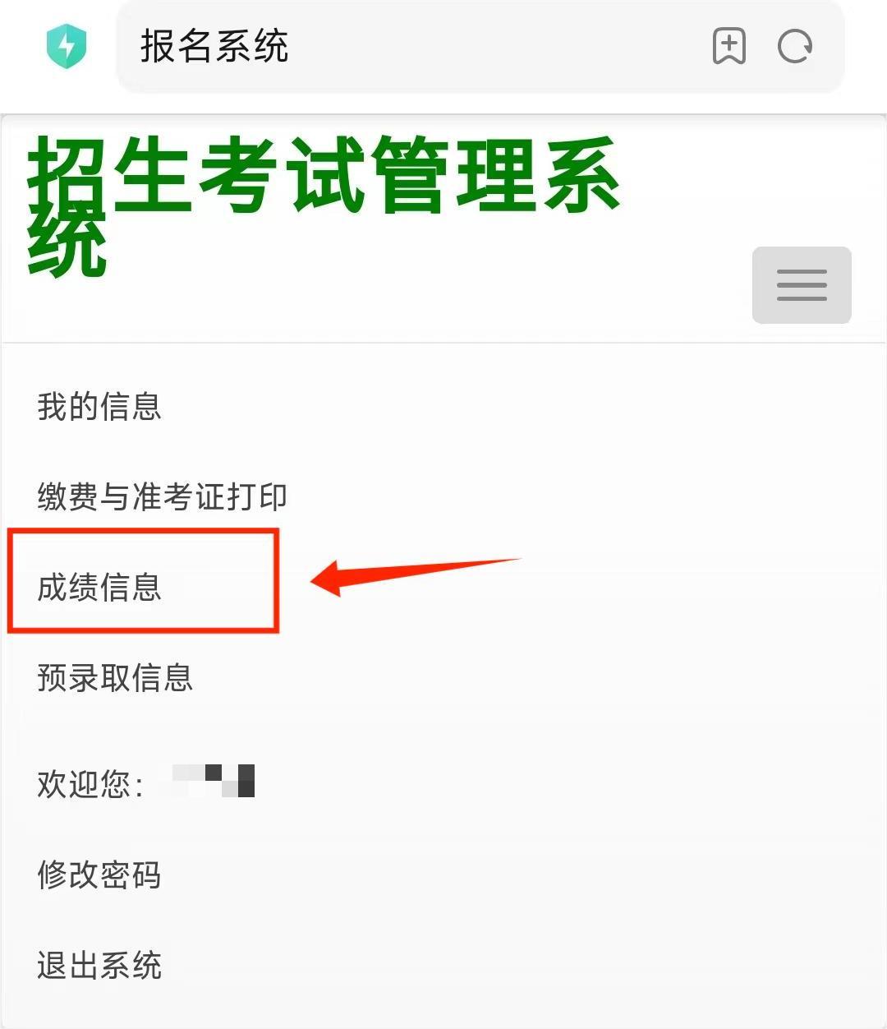The height and width of the screenshot is (1029, 887).
Task: Go to 缴费与准考证打印
Action: click(163, 496)
